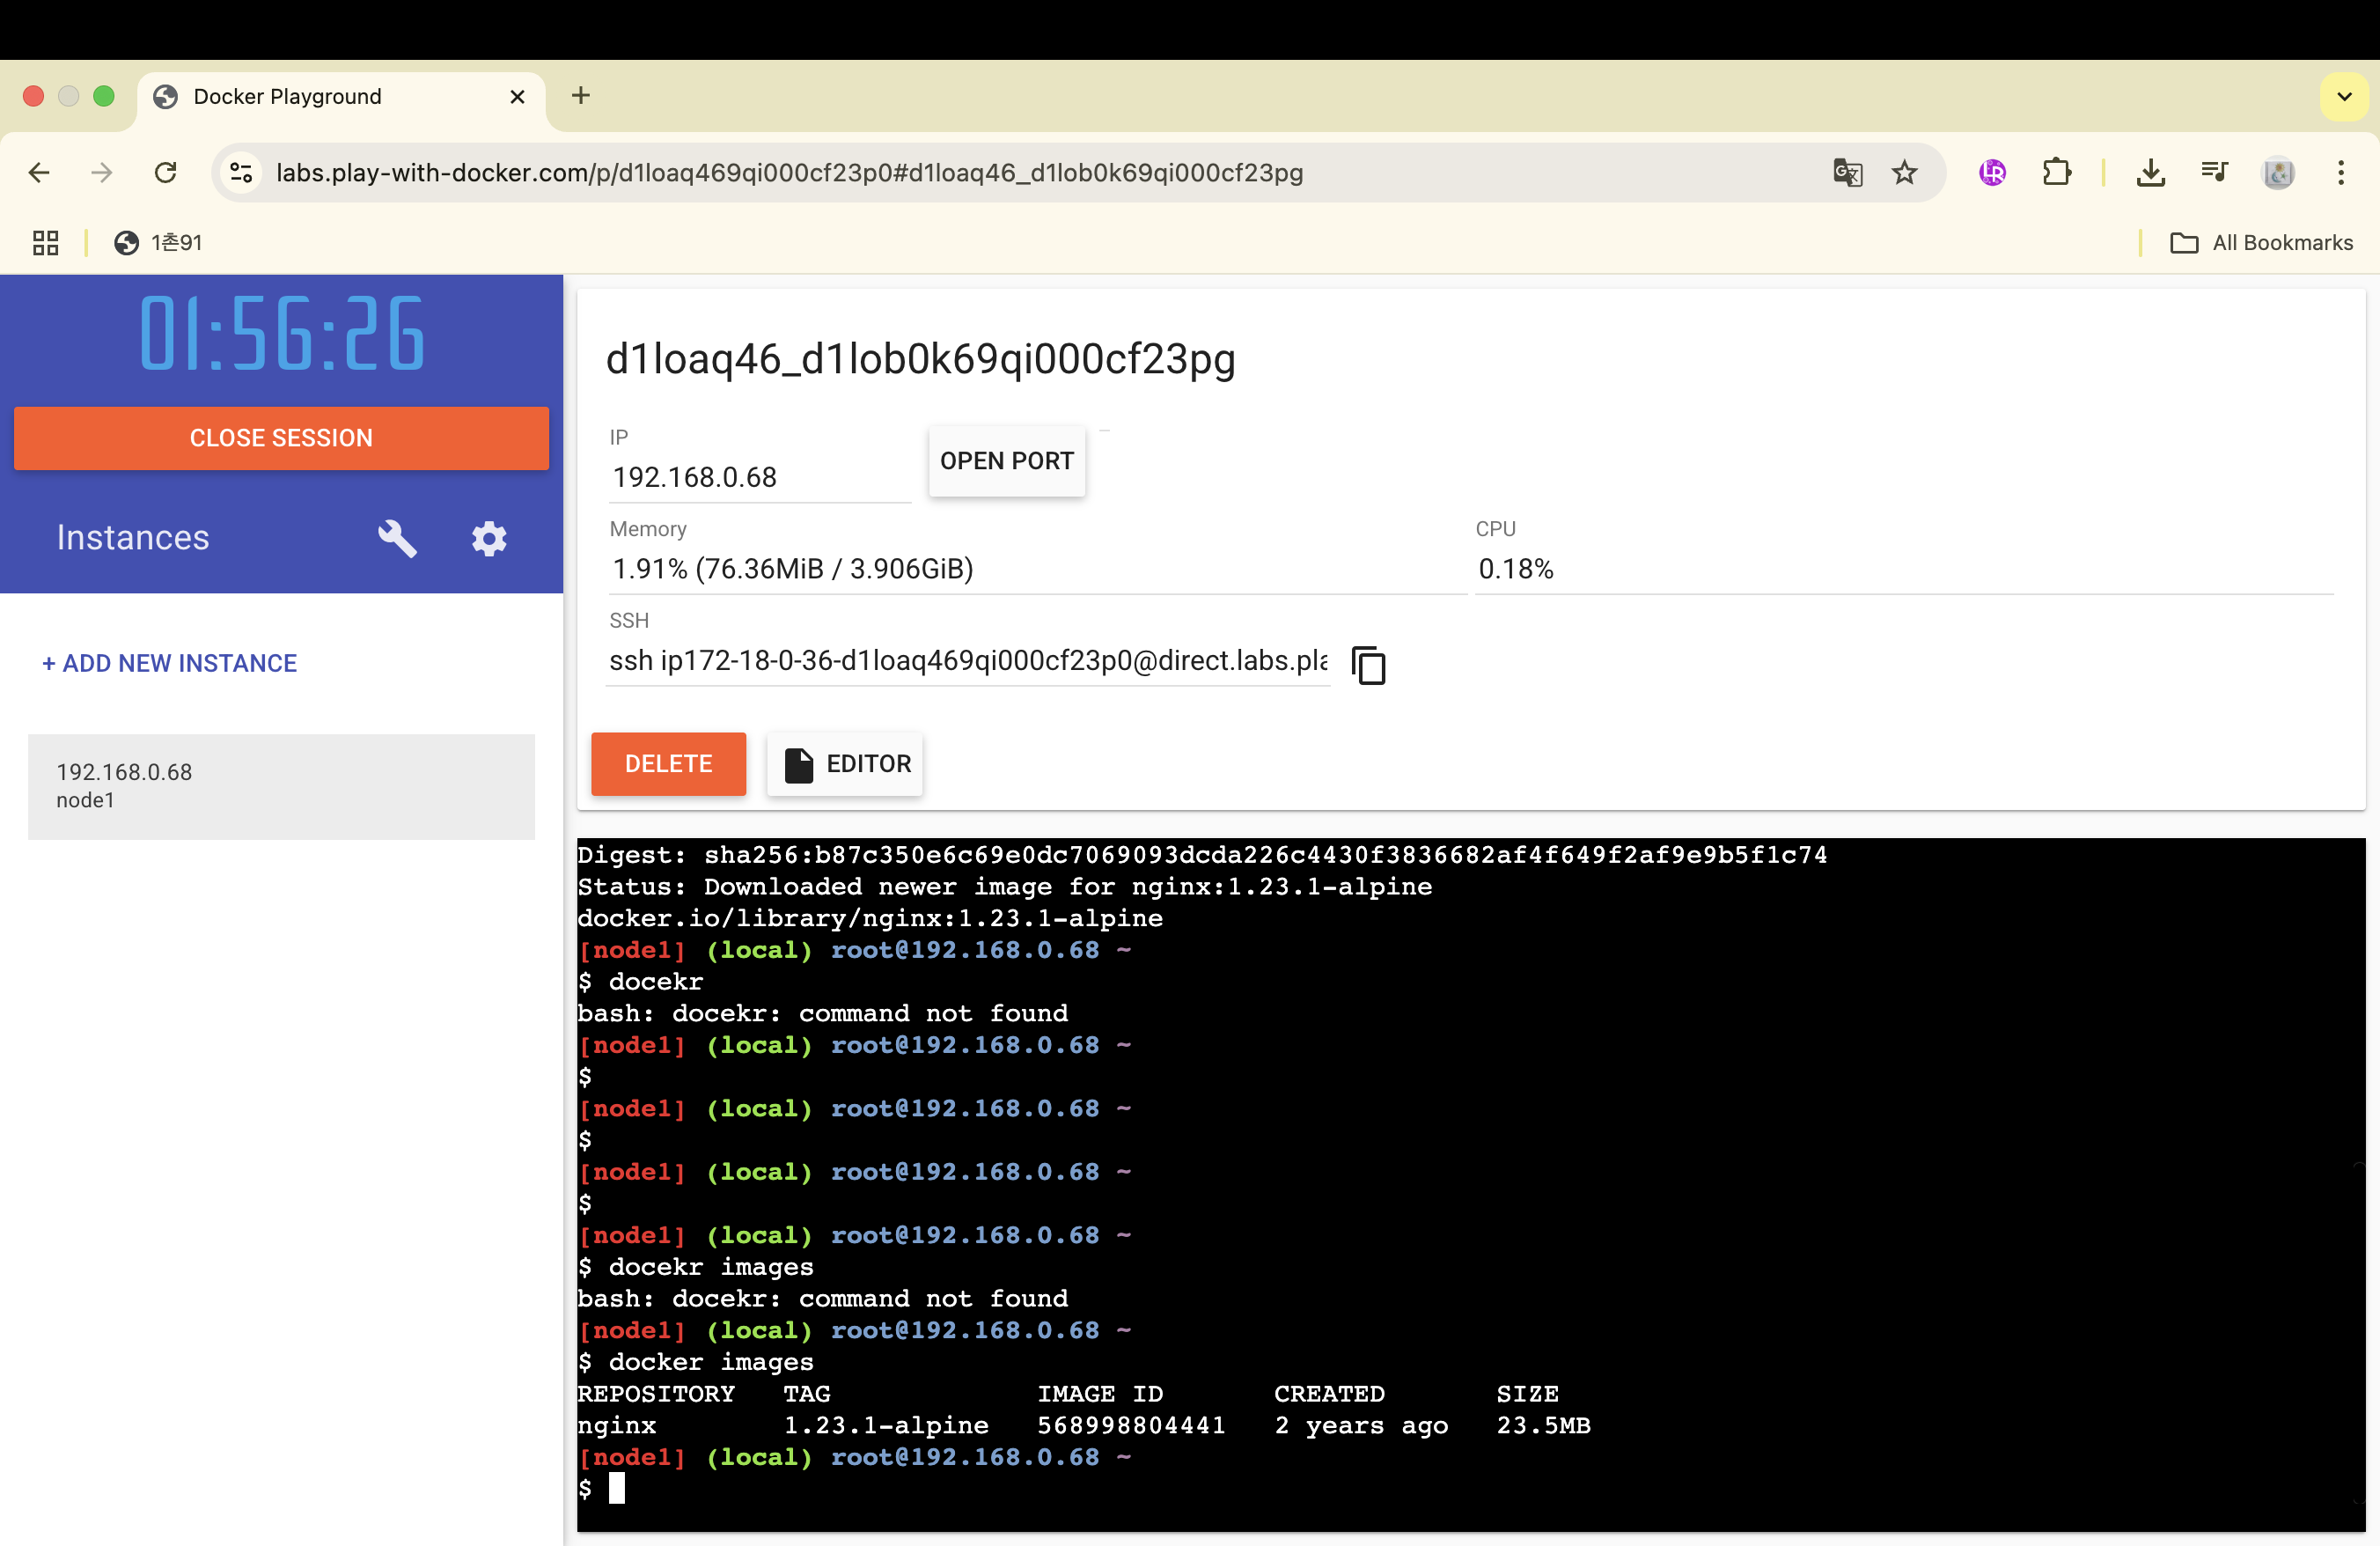Image resolution: width=2380 pixels, height=1546 pixels.
Task: Click the terminal prompt cursor
Action: click(617, 1488)
